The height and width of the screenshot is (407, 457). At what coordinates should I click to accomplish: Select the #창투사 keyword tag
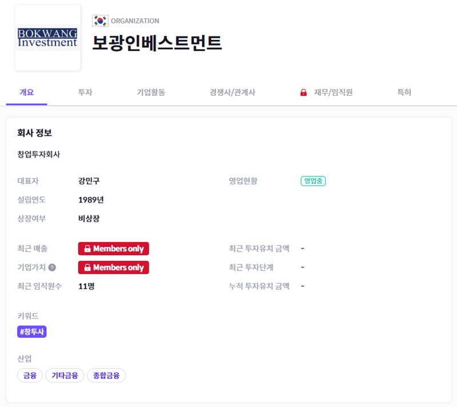[x=31, y=332]
